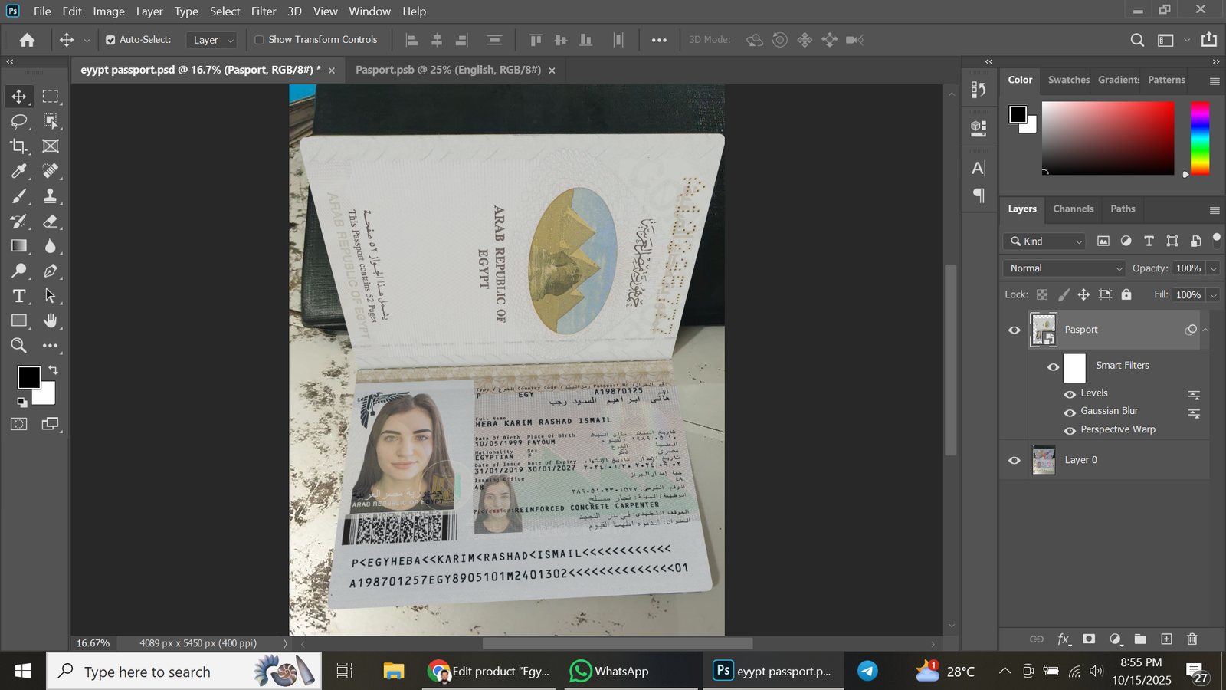The width and height of the screenshot is (1226, 690).
Task: Pick the Clone Stamp tool
Action: pos(51,196)
